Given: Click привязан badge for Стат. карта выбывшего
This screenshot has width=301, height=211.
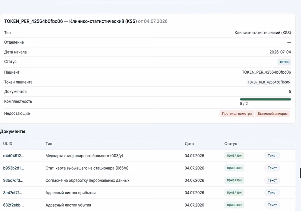Looking at the screenshot, I should tap(234, 168).
